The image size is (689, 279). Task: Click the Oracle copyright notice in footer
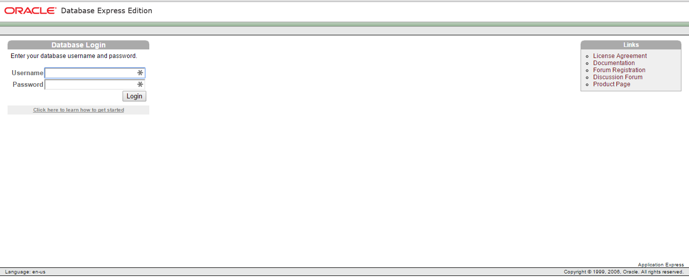623,272
